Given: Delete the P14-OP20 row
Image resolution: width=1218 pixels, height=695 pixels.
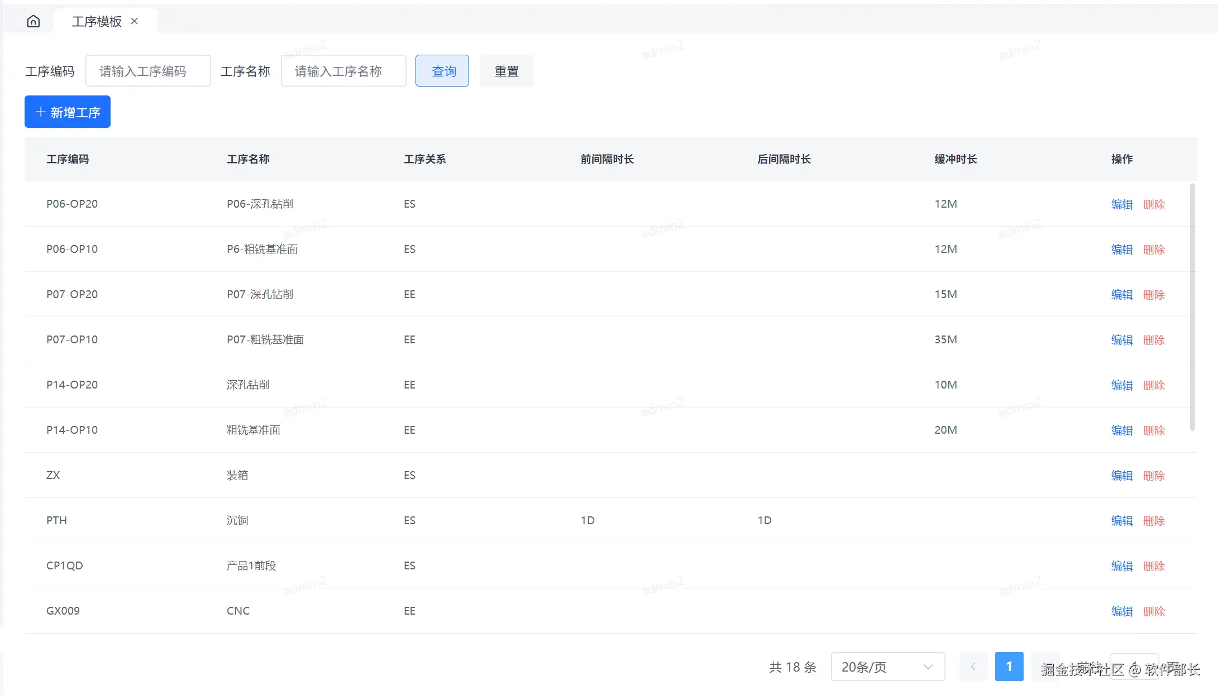Looking at the screenshot, I should [x=1154, y=385].
